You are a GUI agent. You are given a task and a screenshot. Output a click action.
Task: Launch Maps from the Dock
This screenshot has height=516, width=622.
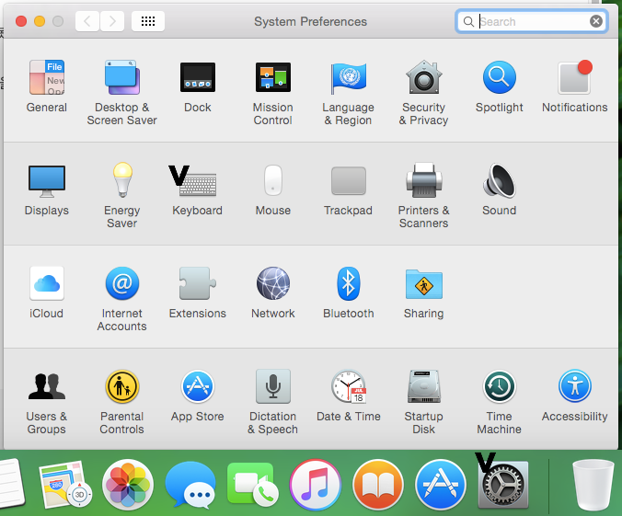pos(64,485)
